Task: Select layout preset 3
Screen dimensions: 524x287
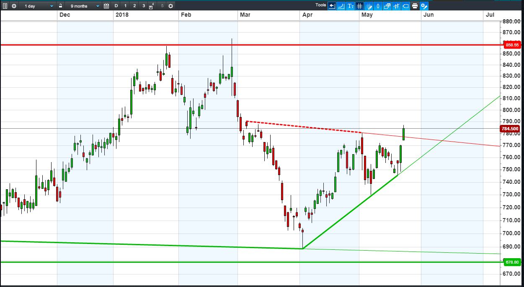Action: click(x=144, y=6)
